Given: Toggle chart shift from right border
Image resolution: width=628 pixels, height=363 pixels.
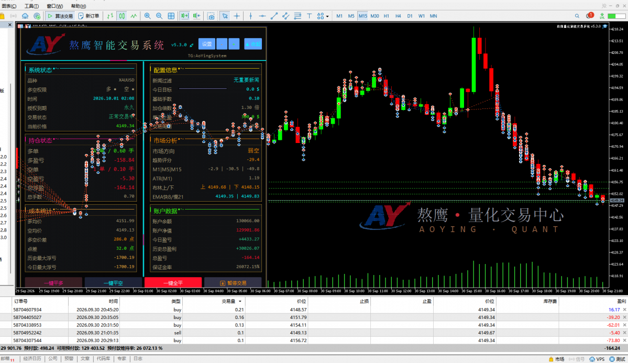Looking at the screenshot, I should pyautogui.click(x=196, y=16).
